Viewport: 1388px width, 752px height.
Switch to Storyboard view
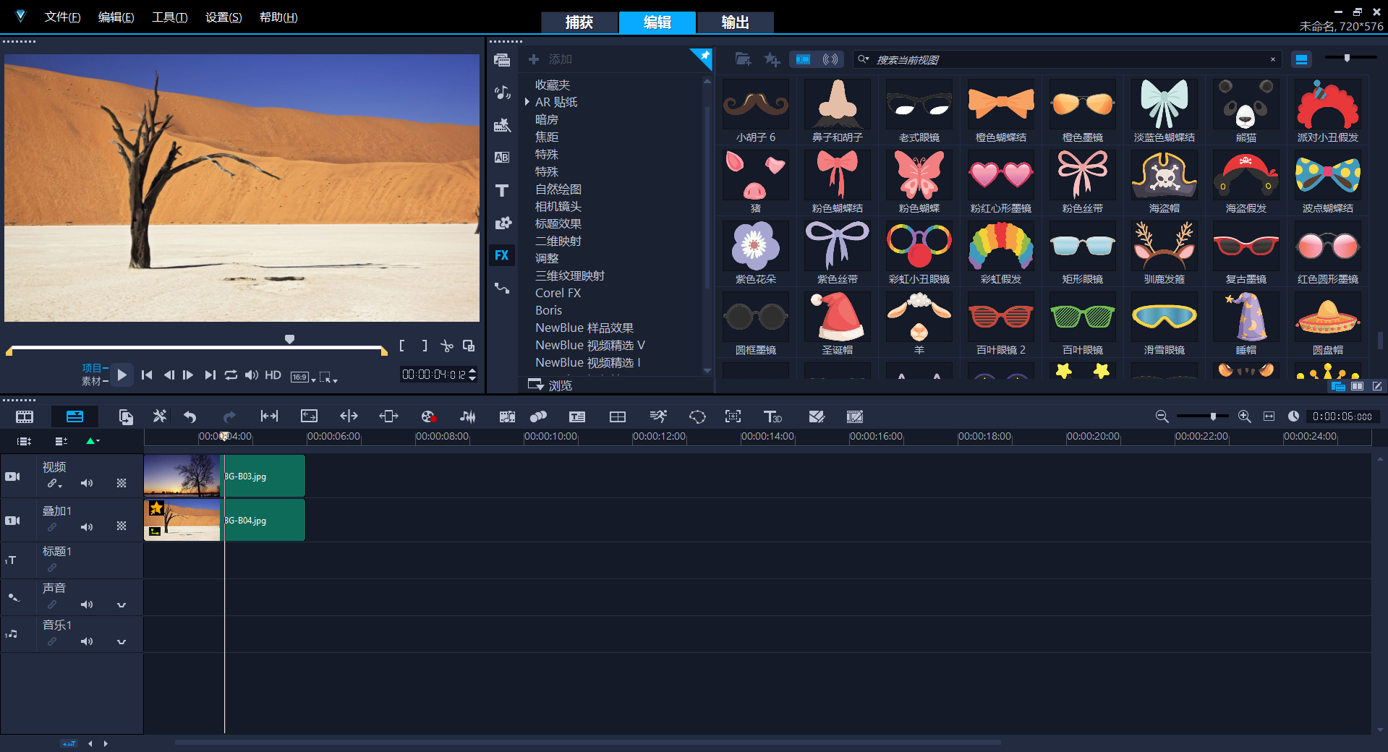25,416
